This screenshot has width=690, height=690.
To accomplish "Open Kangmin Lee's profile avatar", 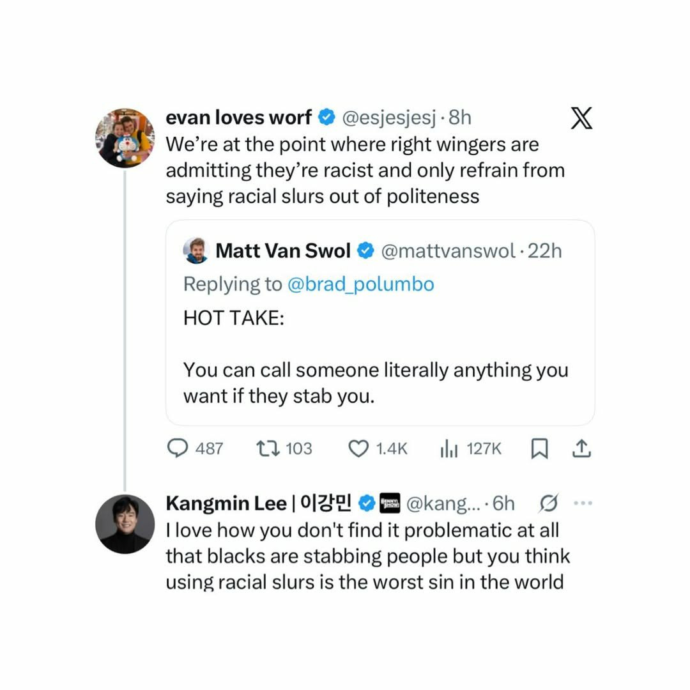I will click(125, 524).
